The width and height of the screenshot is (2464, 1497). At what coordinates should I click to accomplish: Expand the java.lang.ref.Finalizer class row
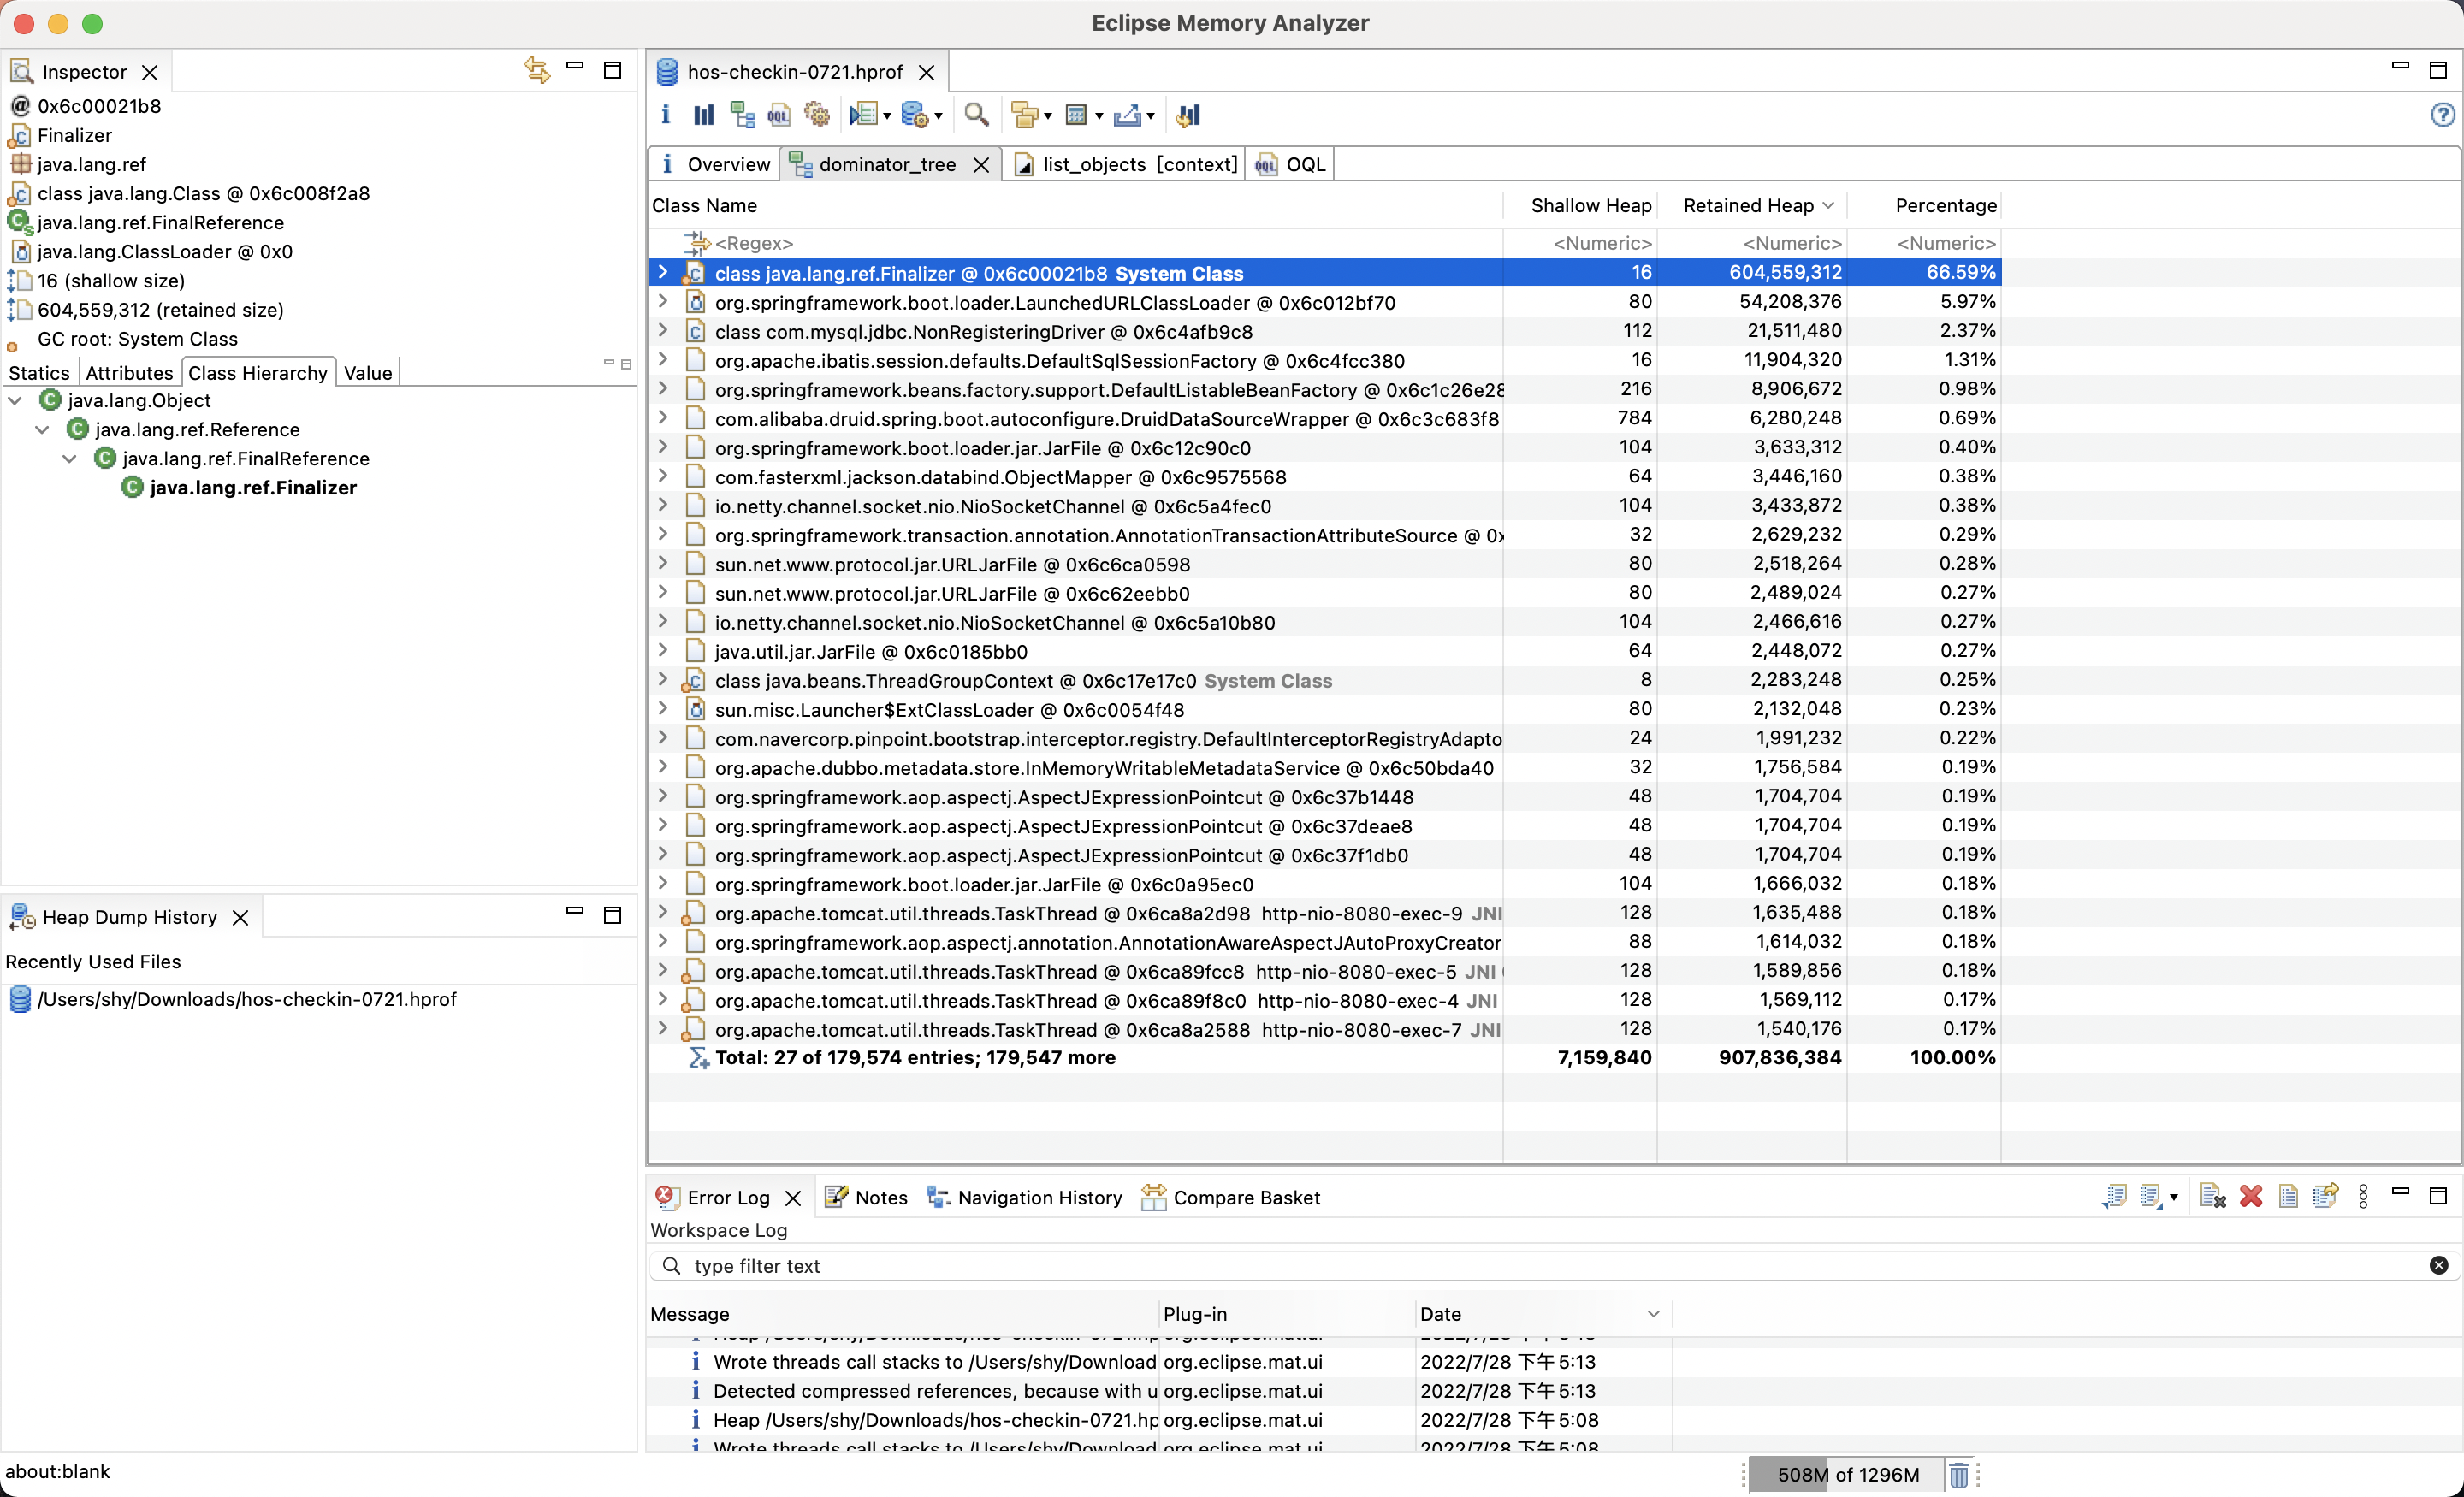click(663, 272)
